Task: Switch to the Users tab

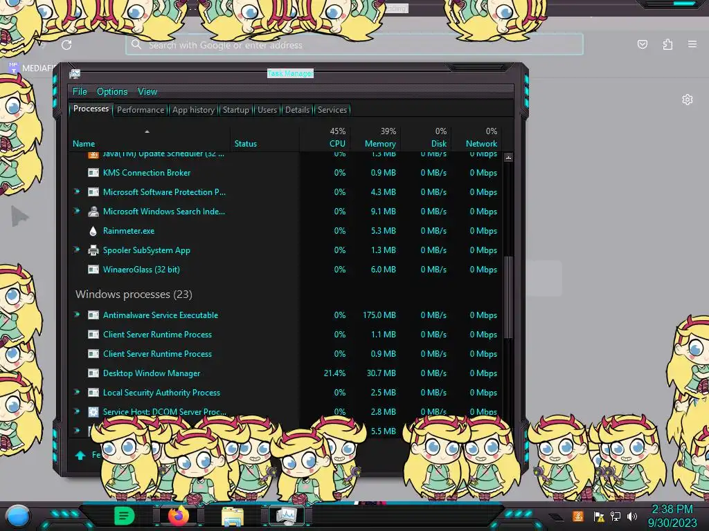Action: tap(267, 110)
